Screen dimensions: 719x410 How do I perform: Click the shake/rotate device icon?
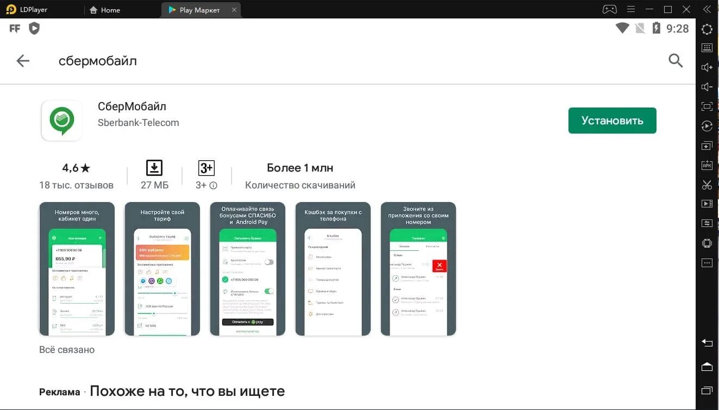[x=707, y=243]
